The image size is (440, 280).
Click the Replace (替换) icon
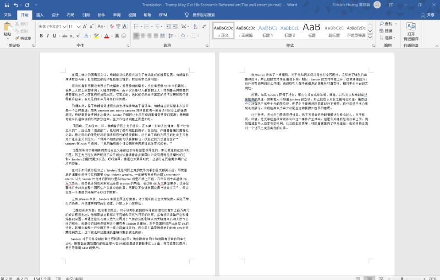point(382,31)
